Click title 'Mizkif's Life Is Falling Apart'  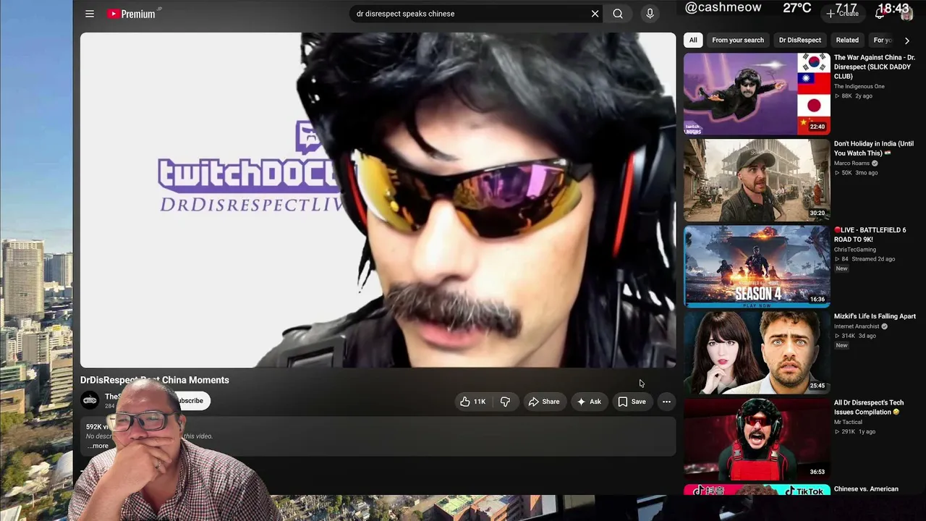click(x=875, y=316)
